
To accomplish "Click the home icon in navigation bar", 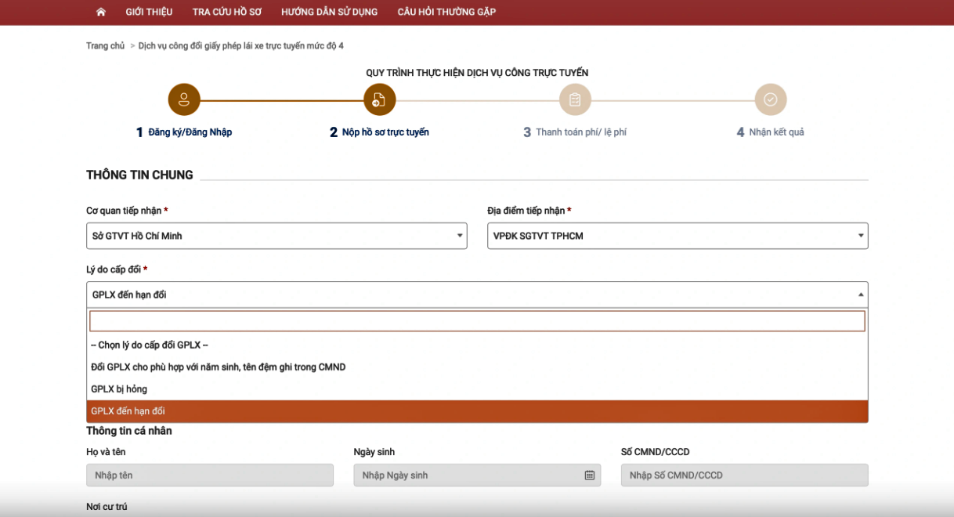I will point(100,12).
